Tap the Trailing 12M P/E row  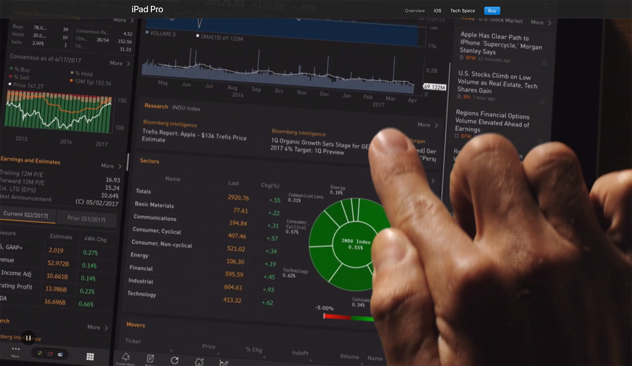click(60, 176)
